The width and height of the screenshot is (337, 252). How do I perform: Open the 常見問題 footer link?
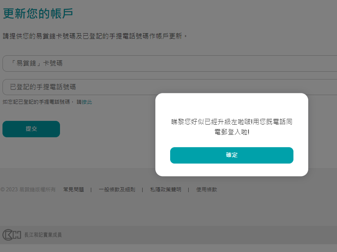(74, 190)
